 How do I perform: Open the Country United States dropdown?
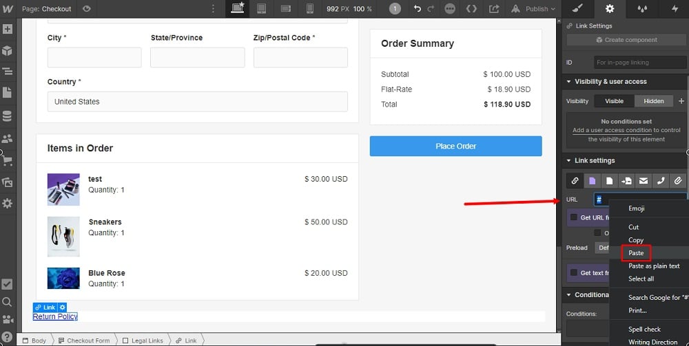tap(197, 101)
